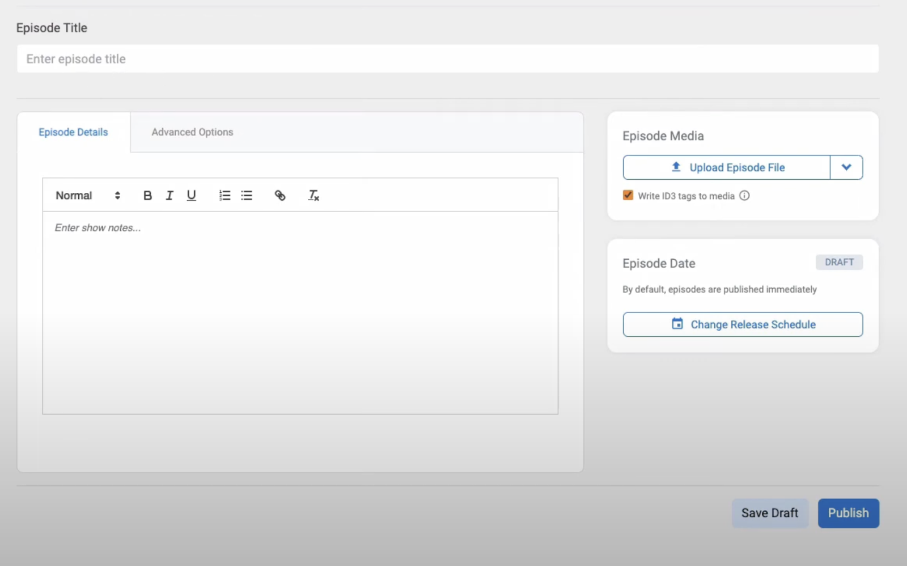Toggle bold formatting in show notes toolbar
The image size is (907, 566).
coord(147,196)
